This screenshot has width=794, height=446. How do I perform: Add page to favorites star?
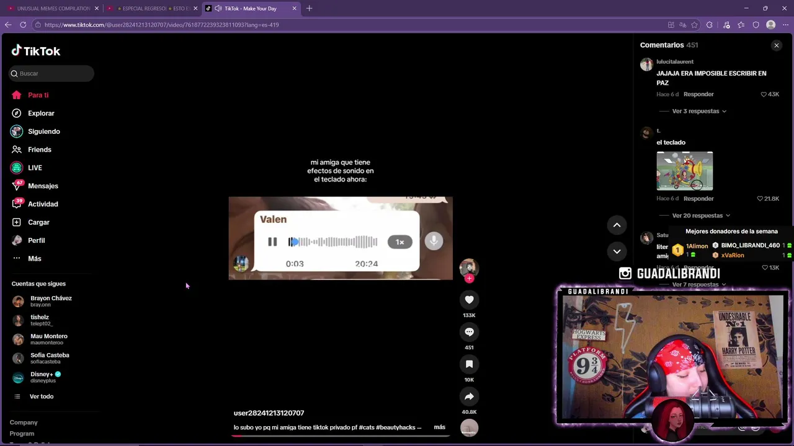(x=694, y=25)
